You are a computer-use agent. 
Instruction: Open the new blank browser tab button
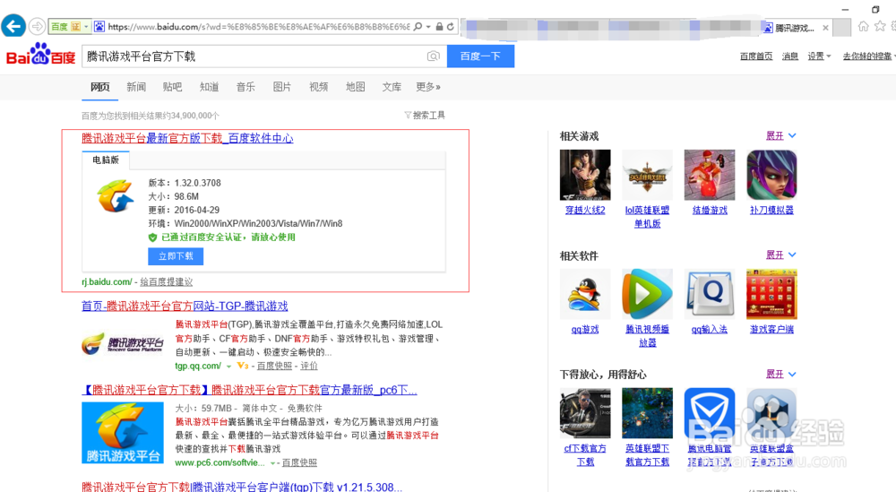coord(841,27)
